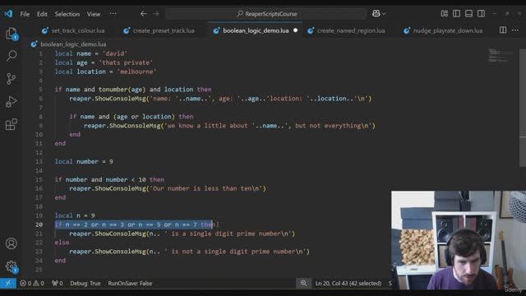
Task: Click the VS Code logo icon
Action: pos(8,14)
